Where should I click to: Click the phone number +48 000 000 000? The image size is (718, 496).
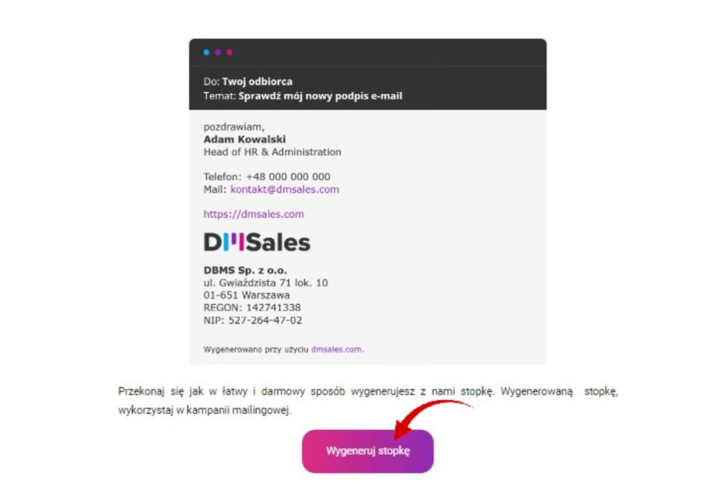coord(288,177)
